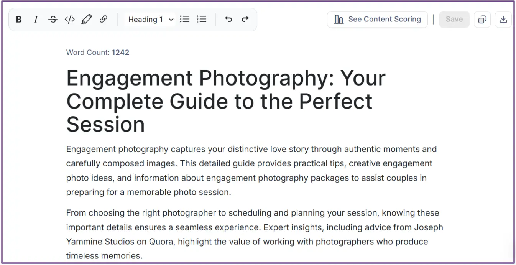Download the document
The image size is (516, 265).
point(503,19)
